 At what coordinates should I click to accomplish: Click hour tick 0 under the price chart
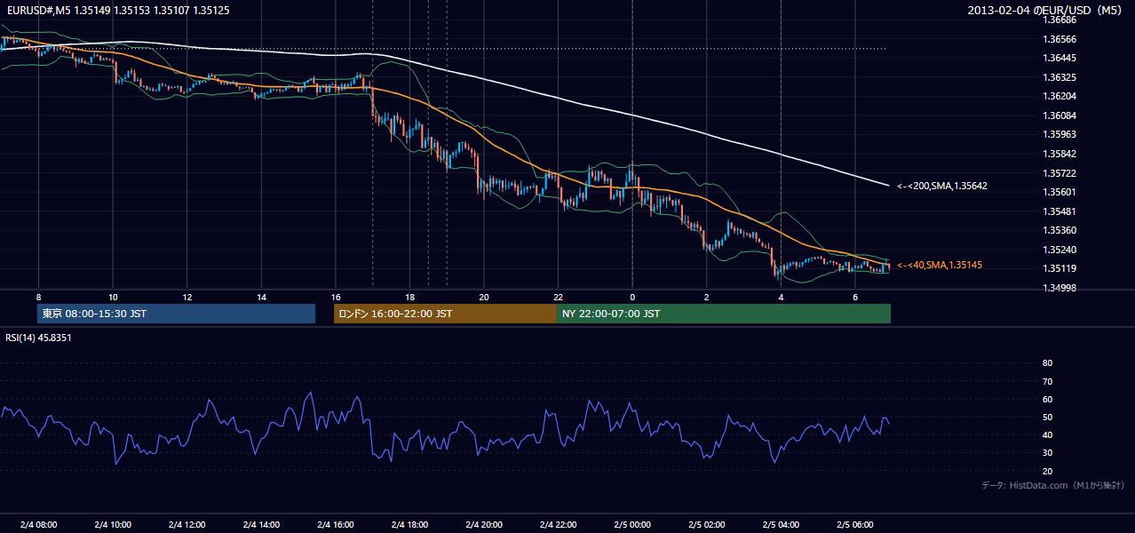631,297
